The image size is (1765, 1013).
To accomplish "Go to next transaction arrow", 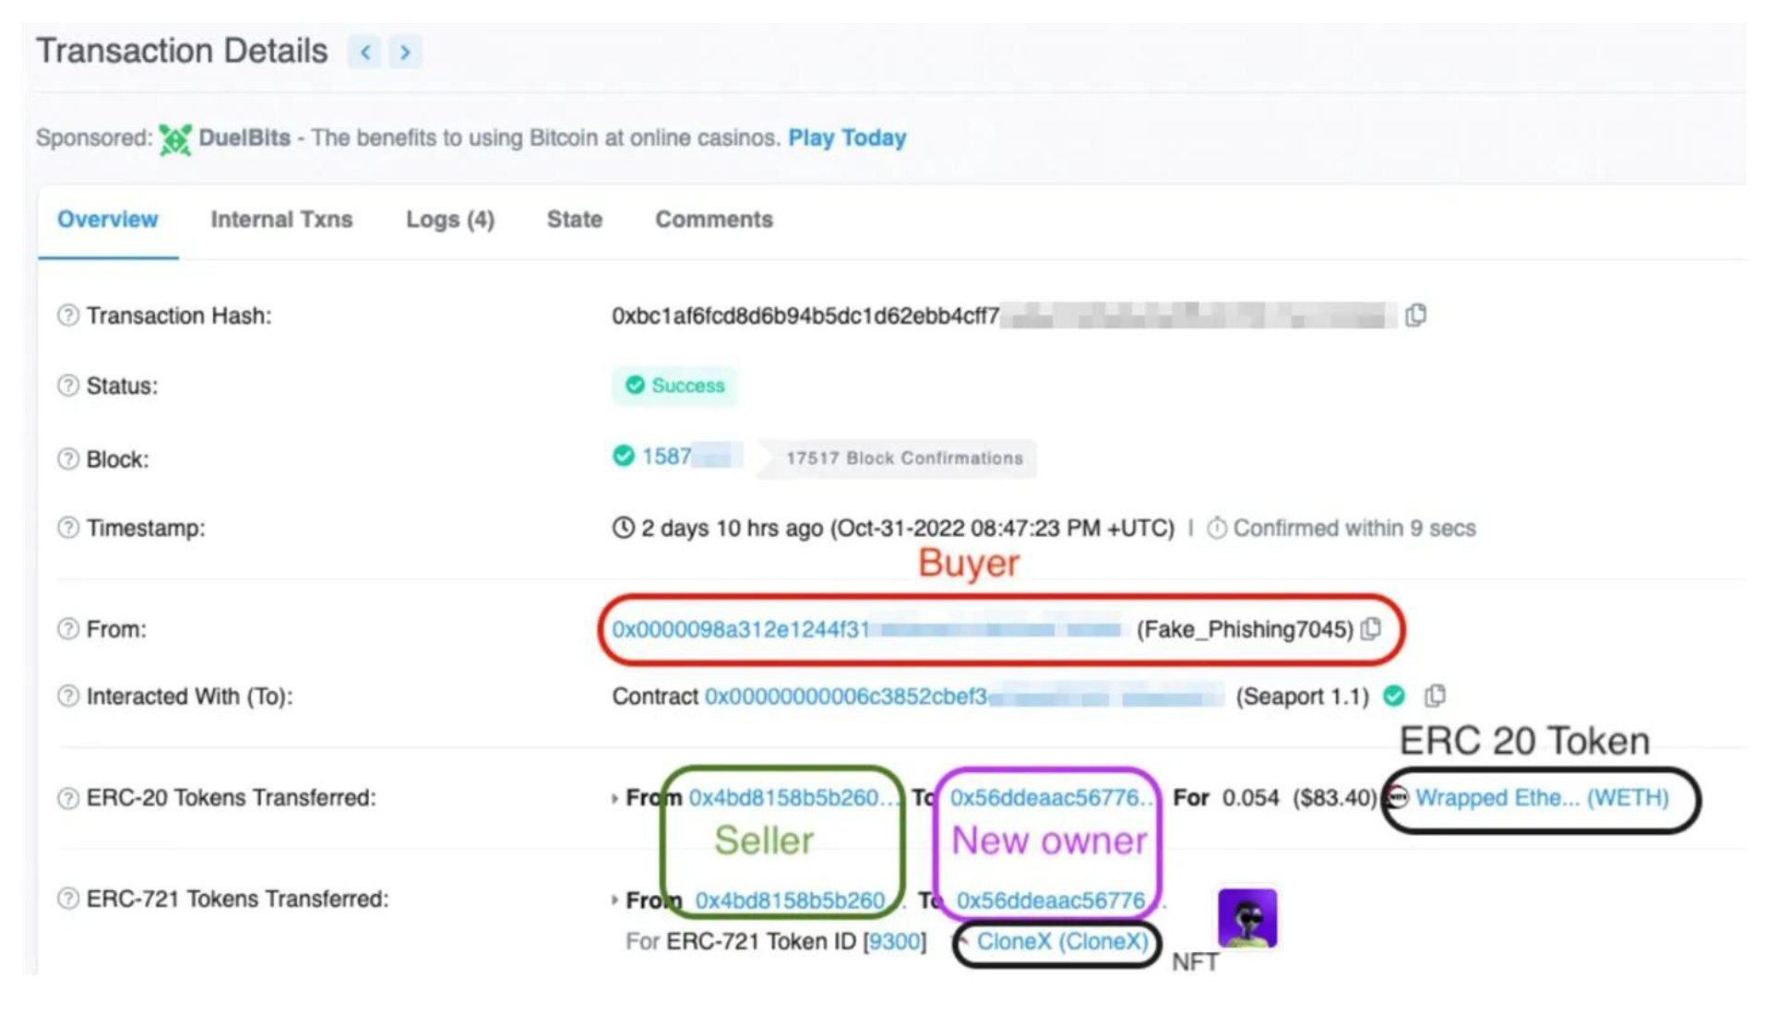I will (405, 52).
